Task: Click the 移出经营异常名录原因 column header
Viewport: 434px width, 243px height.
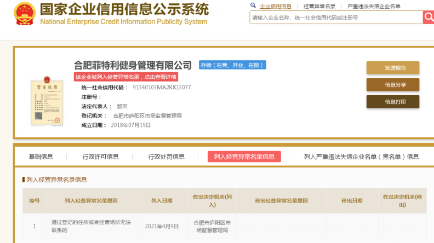Action: [x=281, y=201]
